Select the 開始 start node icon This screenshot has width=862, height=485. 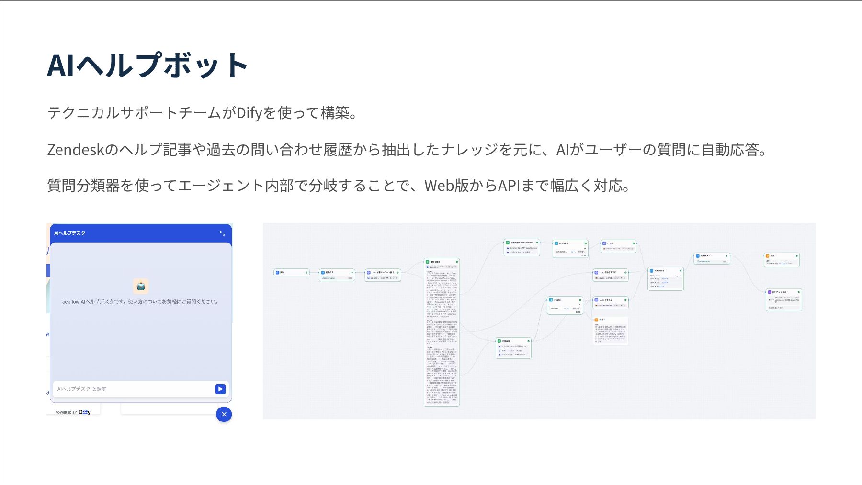coord(277,272)
